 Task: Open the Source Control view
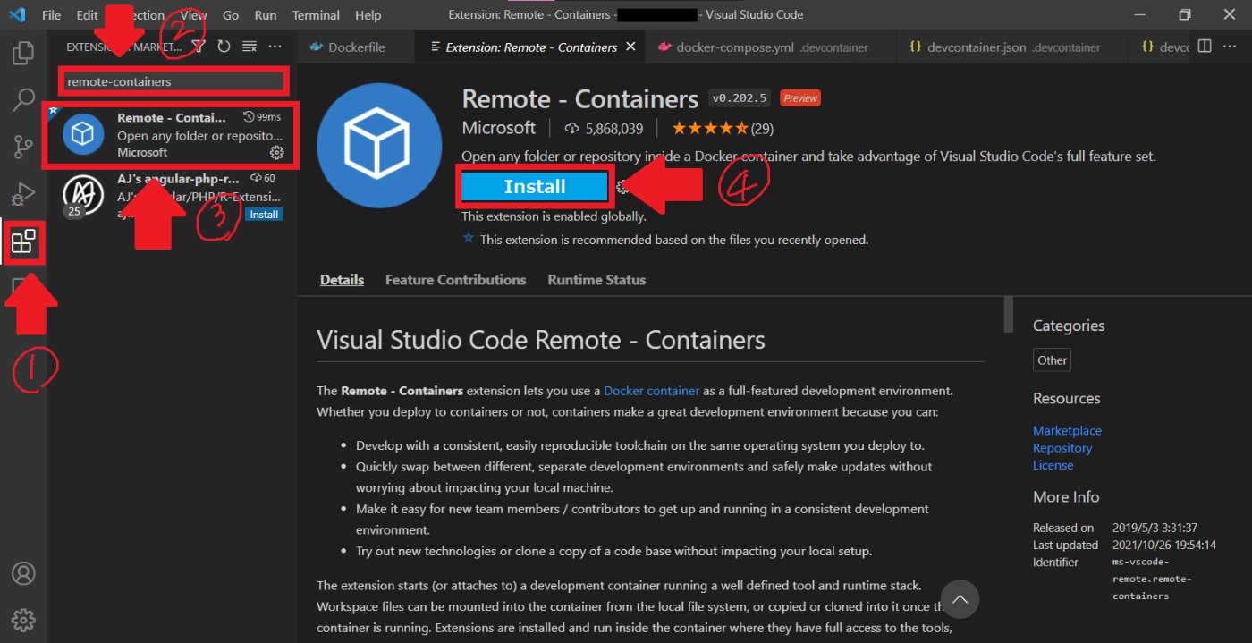23,146
